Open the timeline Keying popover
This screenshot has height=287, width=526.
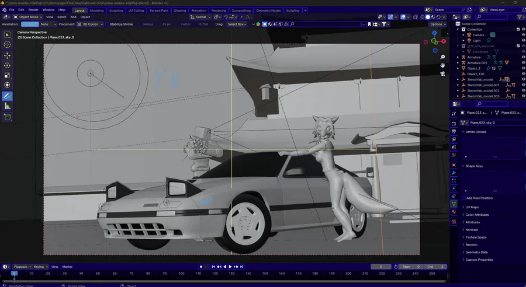(x=40, y=267)
